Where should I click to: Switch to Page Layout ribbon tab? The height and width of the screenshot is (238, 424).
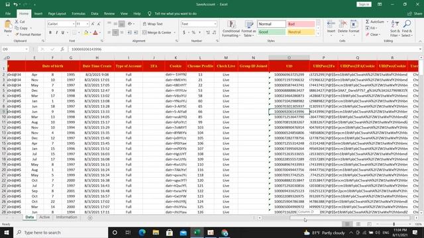click(57, 13)
